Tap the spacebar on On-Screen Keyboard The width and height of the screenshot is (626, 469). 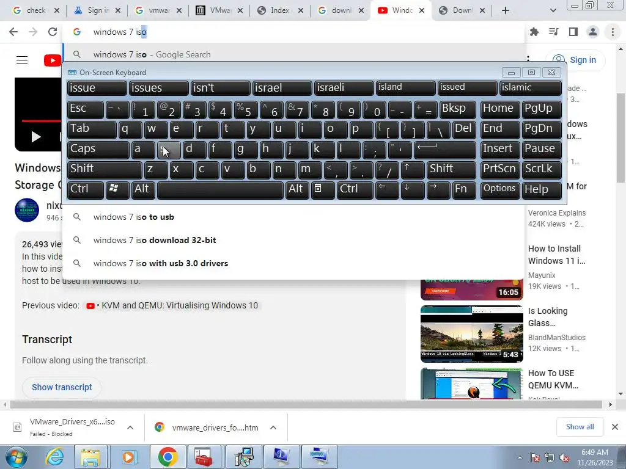point(220,190)
